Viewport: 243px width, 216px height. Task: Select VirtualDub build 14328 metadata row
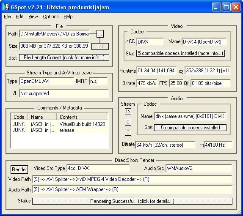[x=59, y=124]
